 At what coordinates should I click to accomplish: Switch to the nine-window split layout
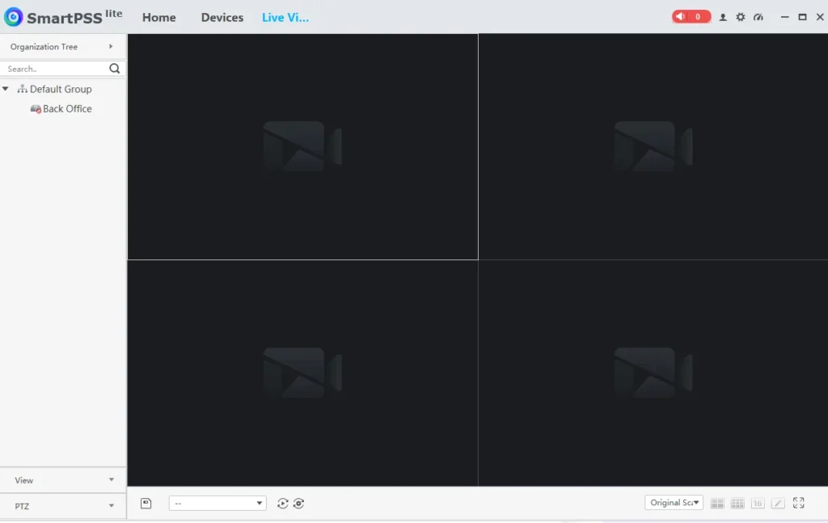[737, 504]
